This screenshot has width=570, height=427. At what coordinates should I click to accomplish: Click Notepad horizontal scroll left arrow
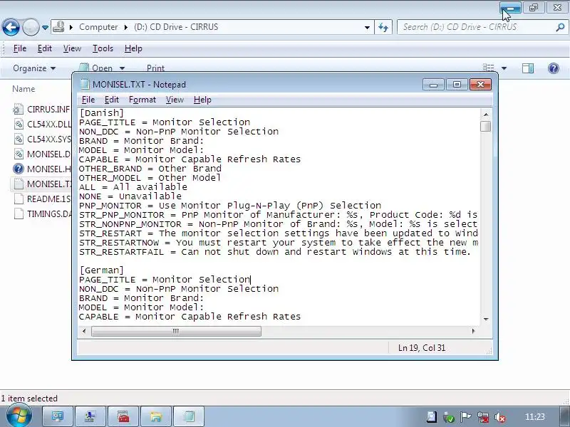tap(84, 331)
